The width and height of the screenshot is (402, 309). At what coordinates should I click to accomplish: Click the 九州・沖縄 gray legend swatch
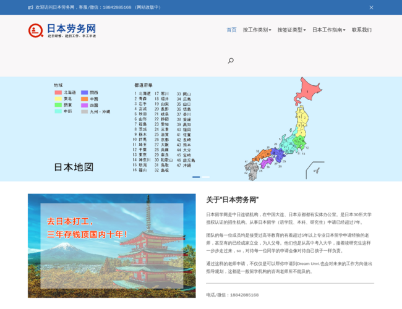pyautogui.click(x=85, y=112)
